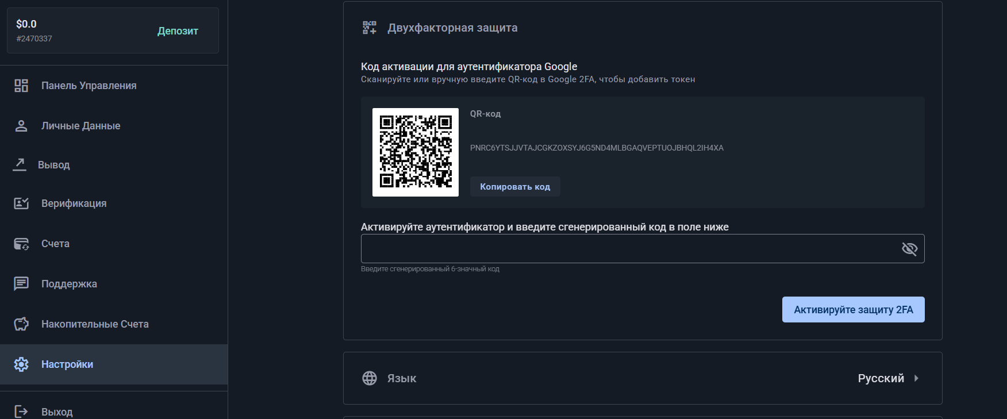1007x419 pixels.
Task: Click the support chat icon
Action: 21,284
